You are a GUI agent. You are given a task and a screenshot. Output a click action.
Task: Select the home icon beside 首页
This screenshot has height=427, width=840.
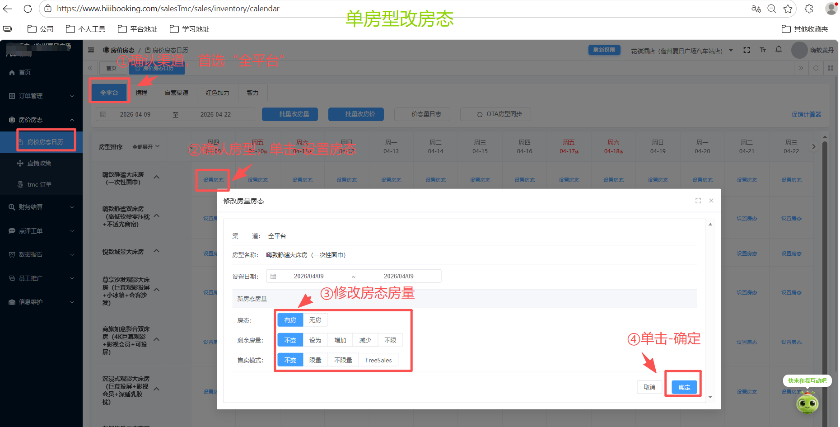(x=11, y=72)
